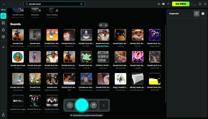Screen dimensions: 208x119
Task: Toggle the hear myself ear button
Action: (94, 105)
